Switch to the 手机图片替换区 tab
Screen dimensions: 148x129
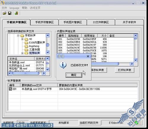point(73,22)
